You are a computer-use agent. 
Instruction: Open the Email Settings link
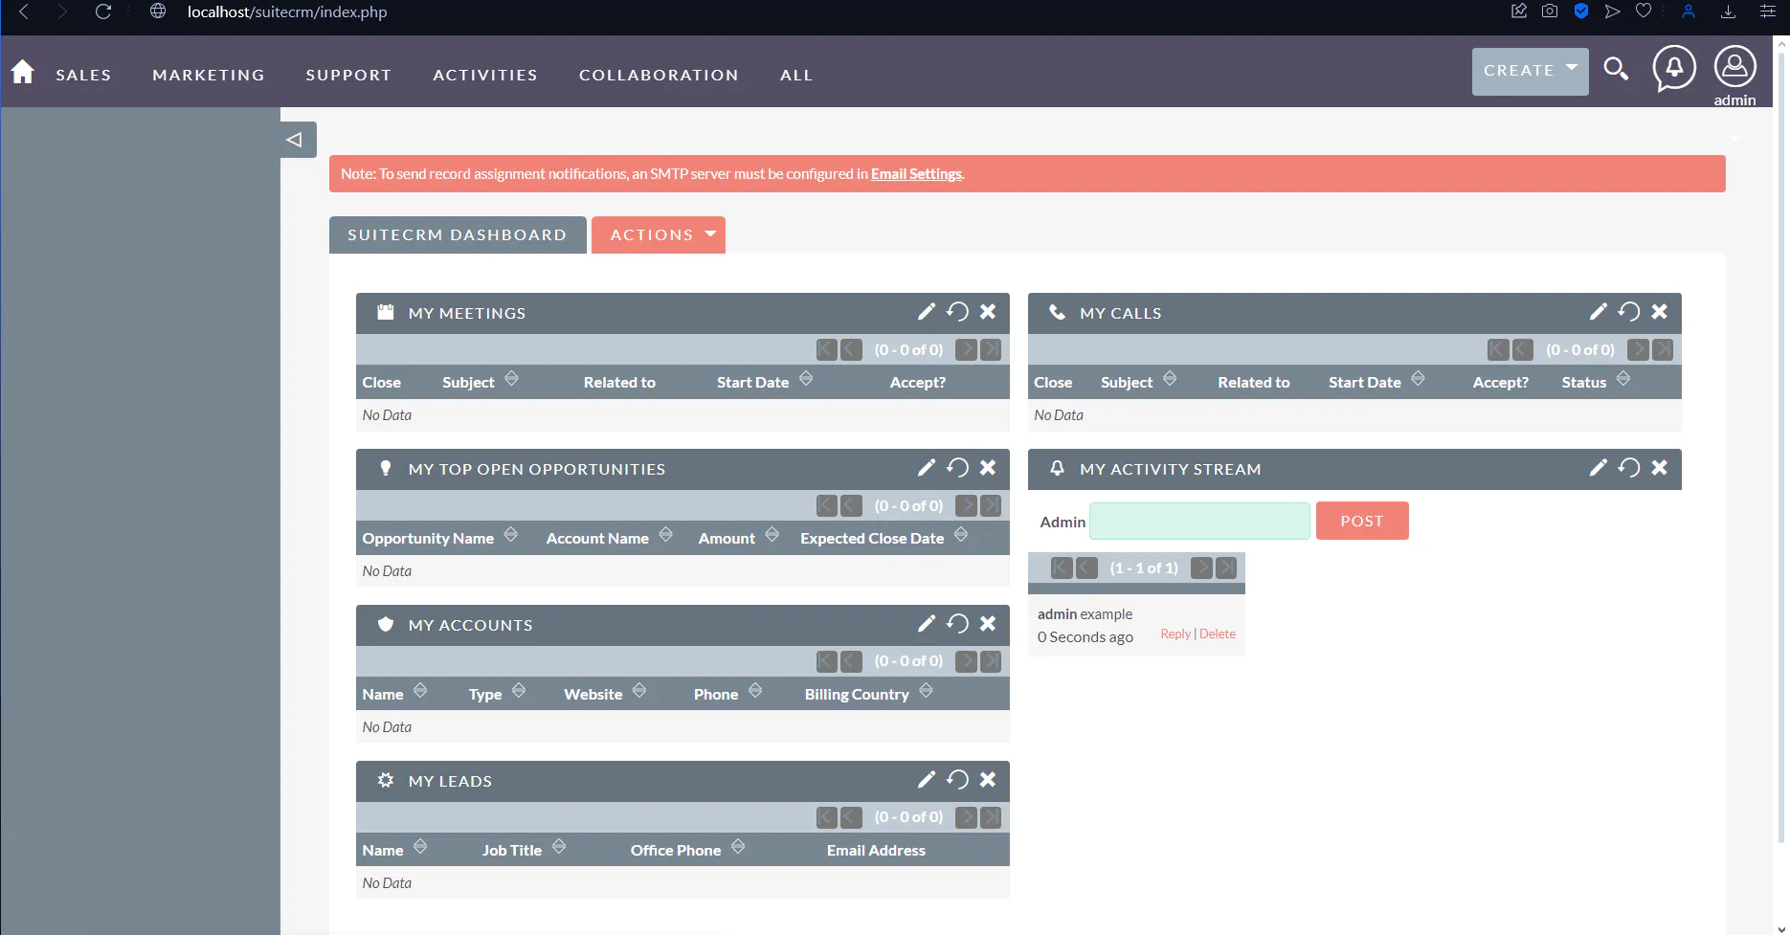point(915,174)
